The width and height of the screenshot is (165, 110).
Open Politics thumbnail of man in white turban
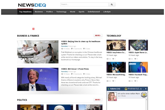click(x=60, y=107)
